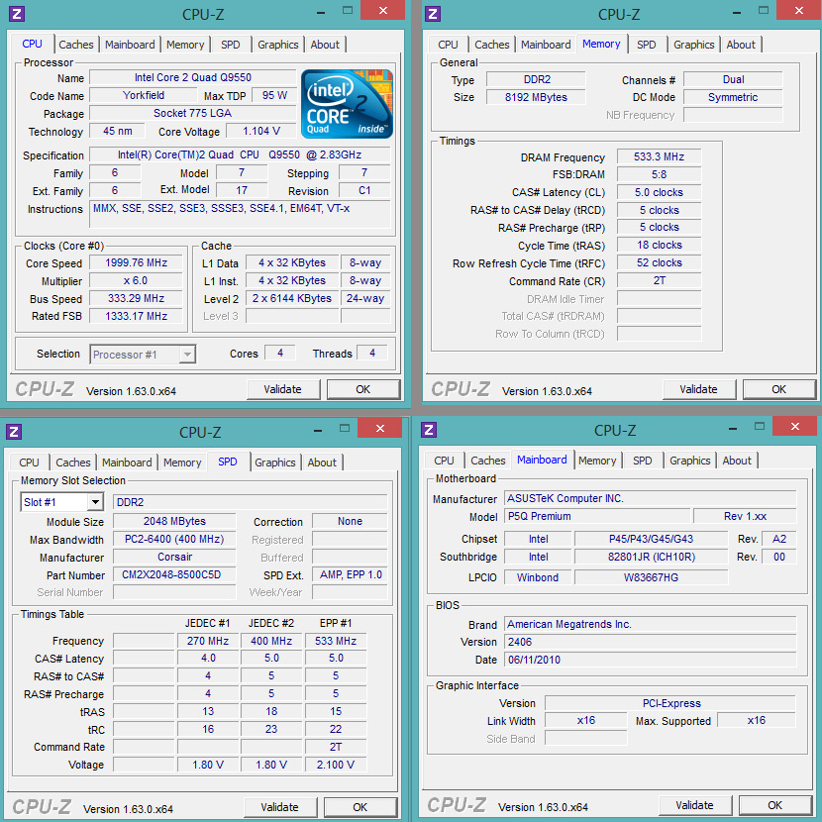Click the 'Socket 775 LGA' package value
Viewport: 822px width, 822px height.
[193, 113]
